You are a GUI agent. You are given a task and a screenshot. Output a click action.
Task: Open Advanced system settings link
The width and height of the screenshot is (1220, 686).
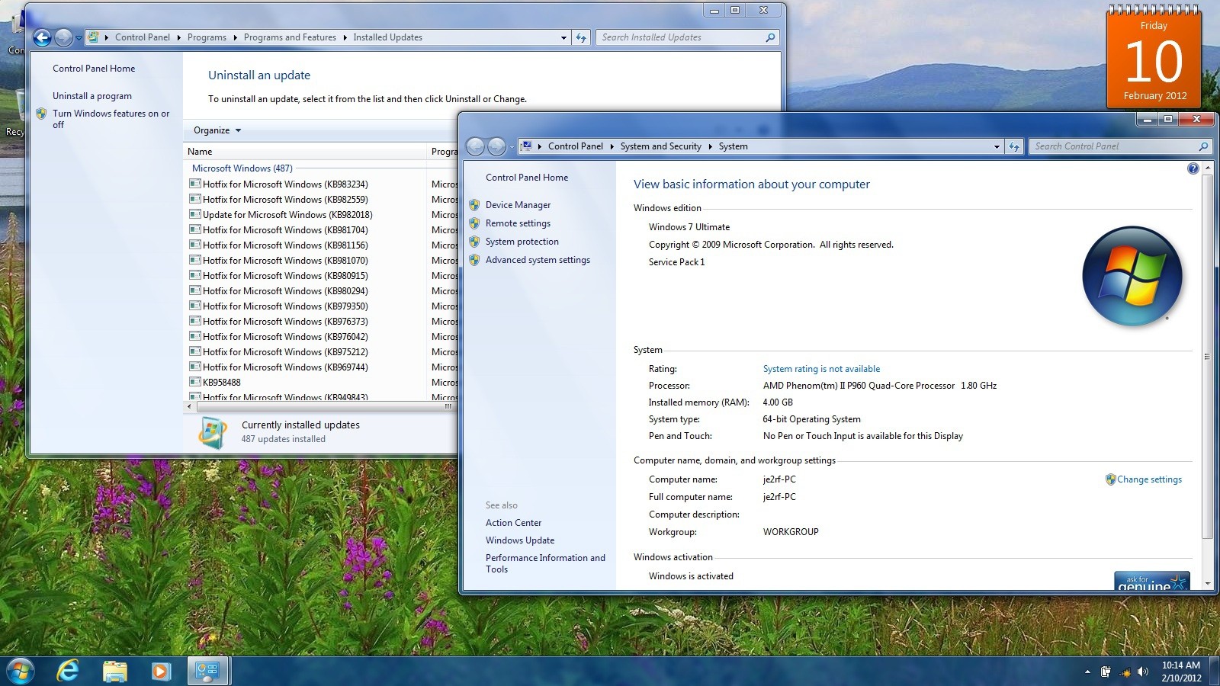(x=538, y=260)
